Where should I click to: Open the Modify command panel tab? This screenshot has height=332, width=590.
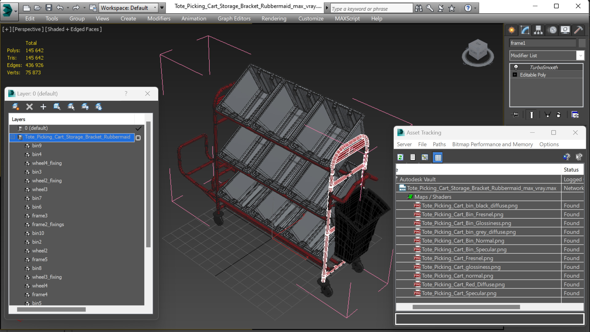click(525, 30)
